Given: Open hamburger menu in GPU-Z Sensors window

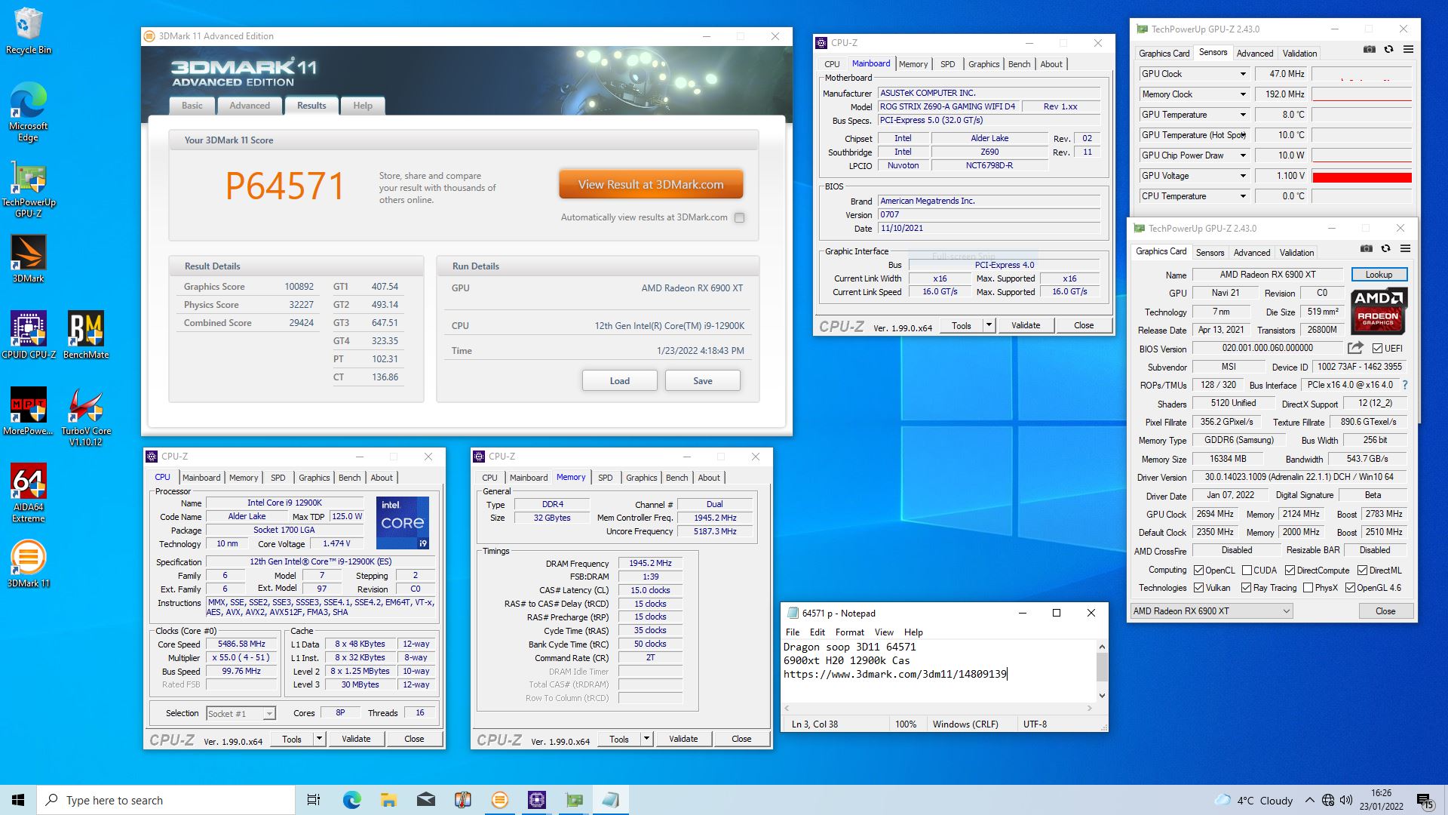Looking at the screenshot, I should 1408,49.
